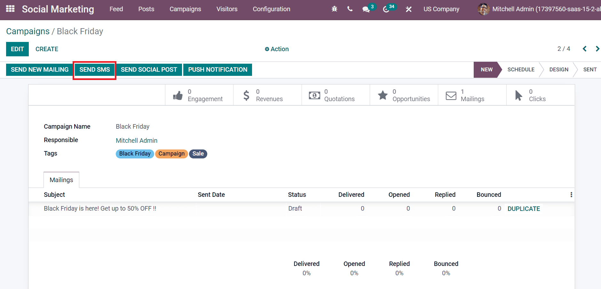Open the Configuration menu

[272, 9]
